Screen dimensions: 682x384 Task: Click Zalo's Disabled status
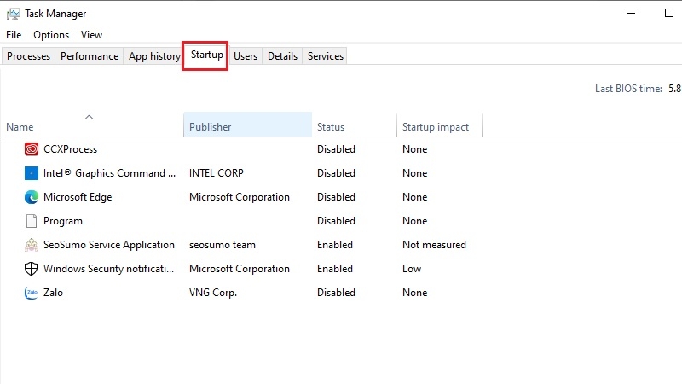pyautogui.click(x=336, y=293)
